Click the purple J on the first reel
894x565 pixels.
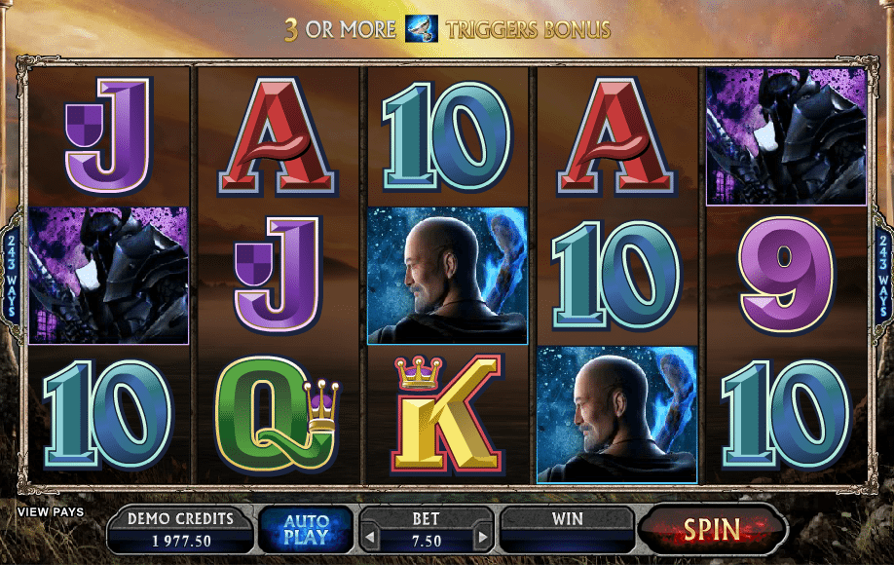(108, 135)
